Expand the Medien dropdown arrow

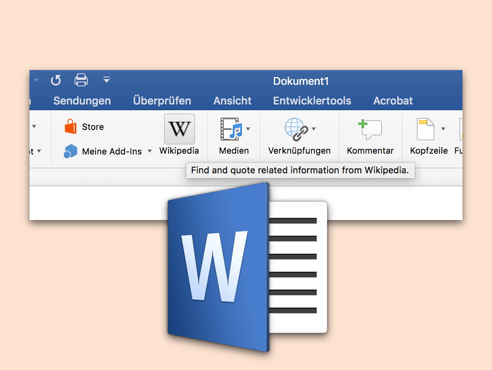coord(248,129)
